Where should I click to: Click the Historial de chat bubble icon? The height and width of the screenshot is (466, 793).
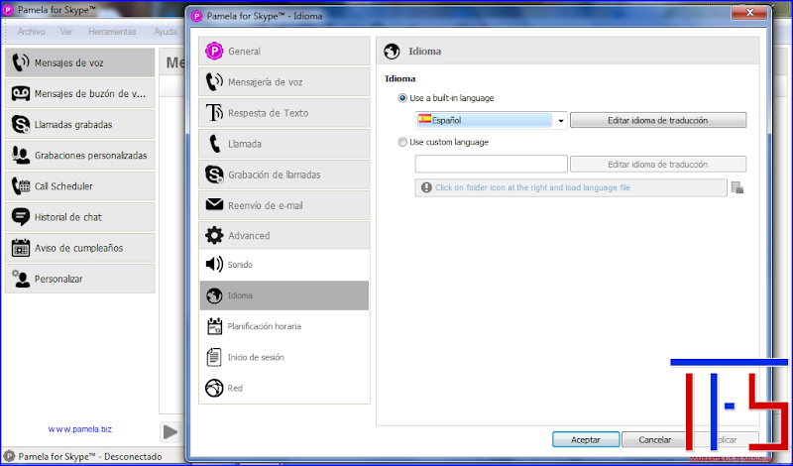(20, 217)
